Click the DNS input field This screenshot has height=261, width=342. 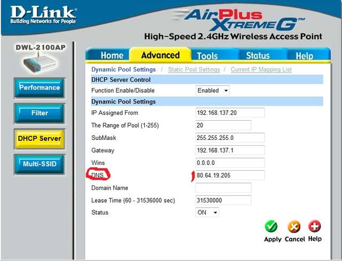click(x=230, y=176)
